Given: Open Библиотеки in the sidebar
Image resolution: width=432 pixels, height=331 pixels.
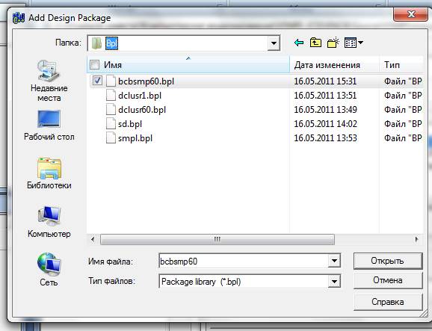Looking at the screenshot, I should (49, 174).
